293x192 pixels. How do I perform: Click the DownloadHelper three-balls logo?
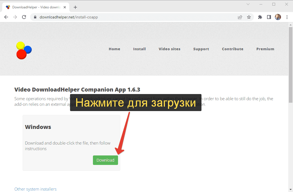click(x=24, y=50)
